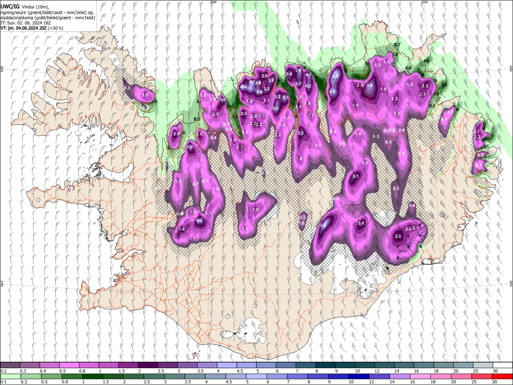Select the 'IT: Sun. 02. 06. 2024 18Z' line
This screenshot has width=513, height=385.
(x=25, y=23)
